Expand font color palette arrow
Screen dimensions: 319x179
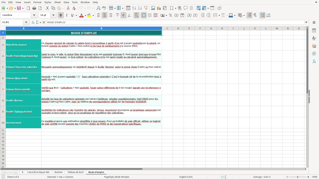pyautogui.click(x=85, y=15)
